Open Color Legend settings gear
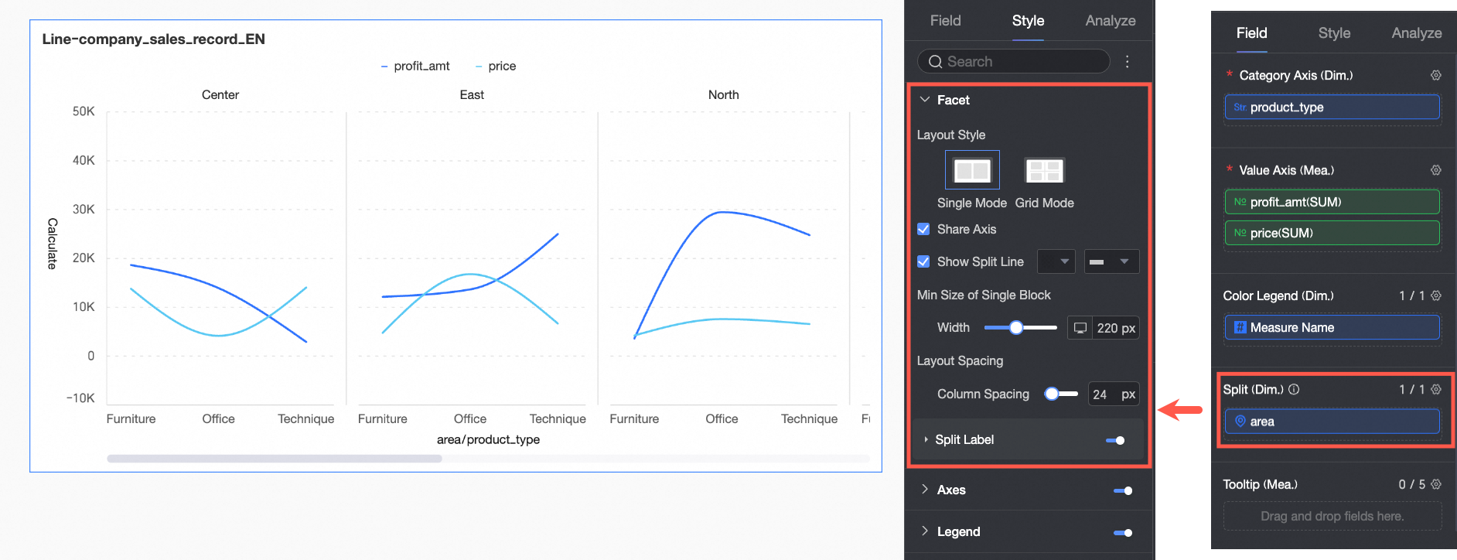This screenshot has width=1457, height=560. coord(1436,295)
